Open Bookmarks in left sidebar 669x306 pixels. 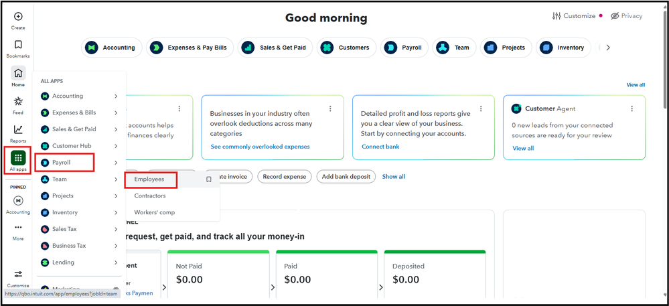point(18,45)
